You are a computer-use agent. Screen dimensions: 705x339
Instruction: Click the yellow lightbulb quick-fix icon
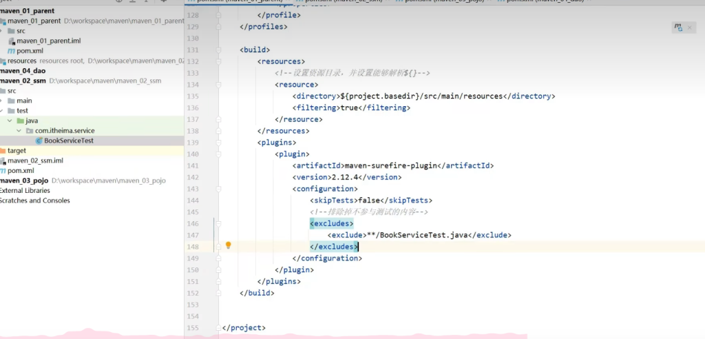(229, 245)
